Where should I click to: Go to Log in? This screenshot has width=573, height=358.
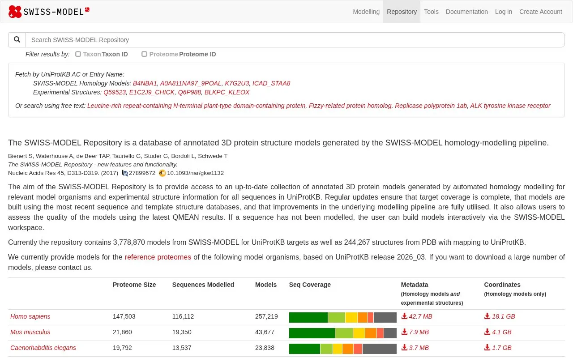[x=504, y=12]
